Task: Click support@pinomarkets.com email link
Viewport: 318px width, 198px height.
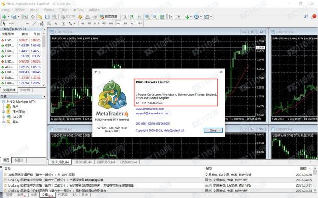Action: point(152,113)
